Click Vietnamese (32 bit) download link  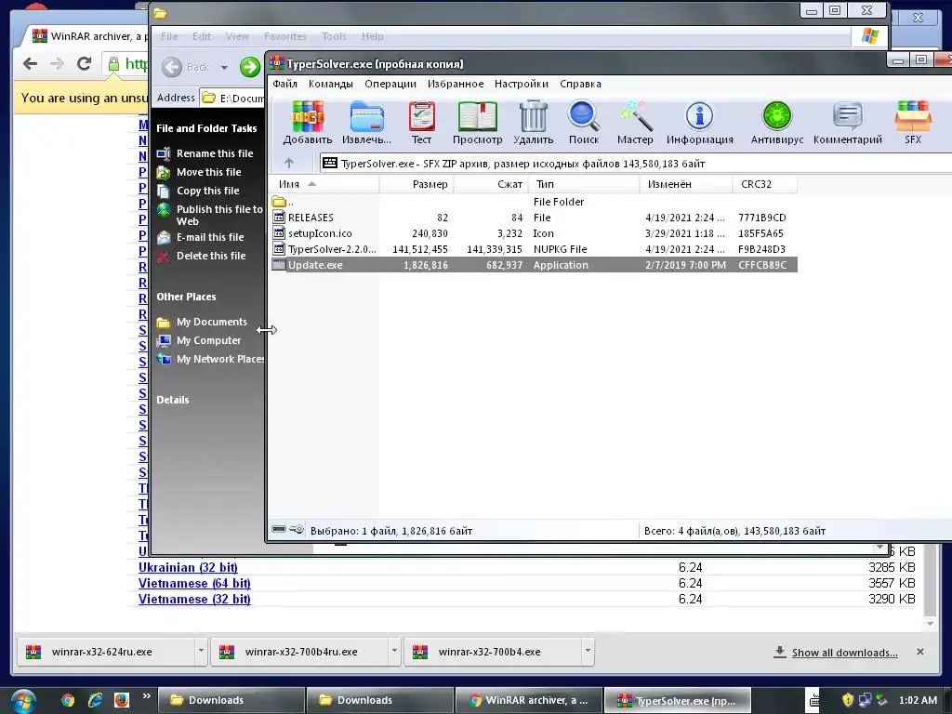pos(194,599)
